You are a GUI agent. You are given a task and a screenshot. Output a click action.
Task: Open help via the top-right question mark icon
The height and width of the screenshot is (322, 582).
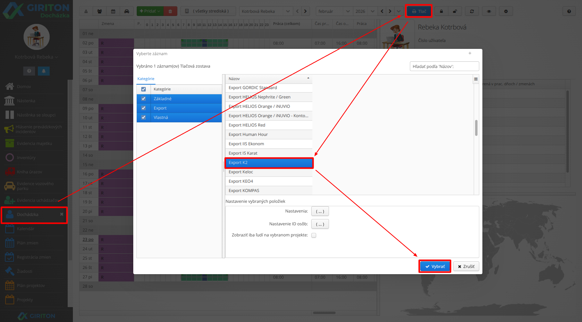tap(569, 11)
